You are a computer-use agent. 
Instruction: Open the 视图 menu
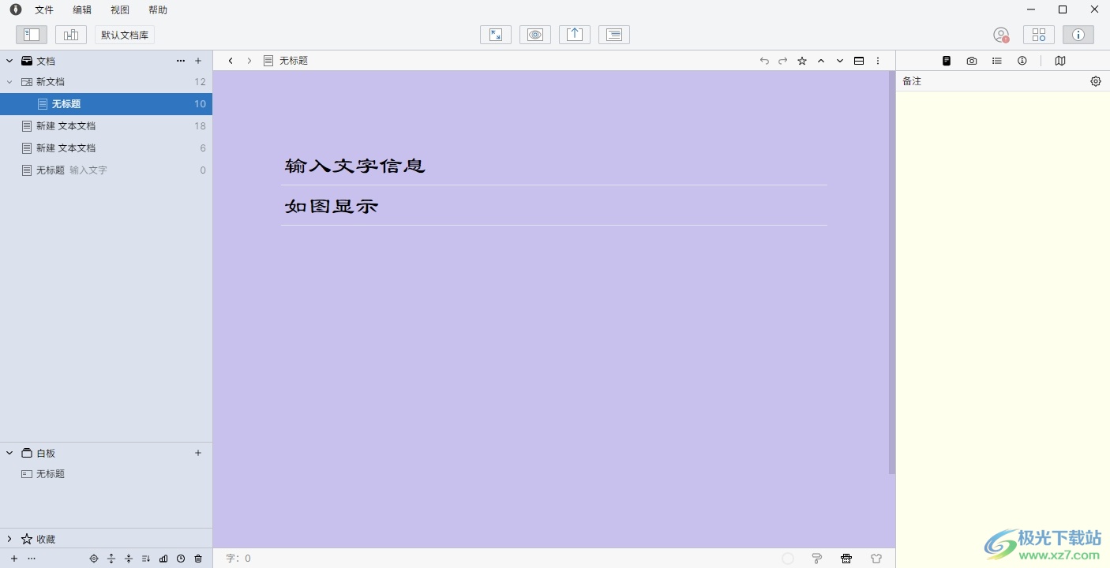pos(120,10)
